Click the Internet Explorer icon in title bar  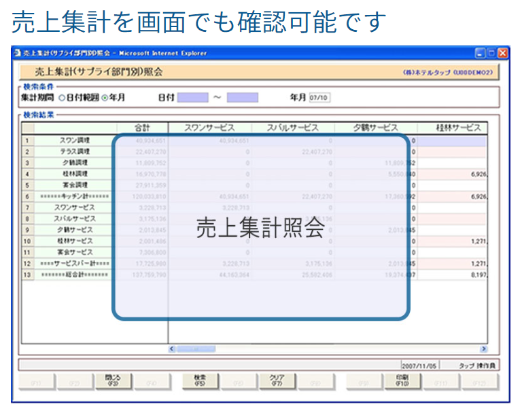(x=17, y=53)
